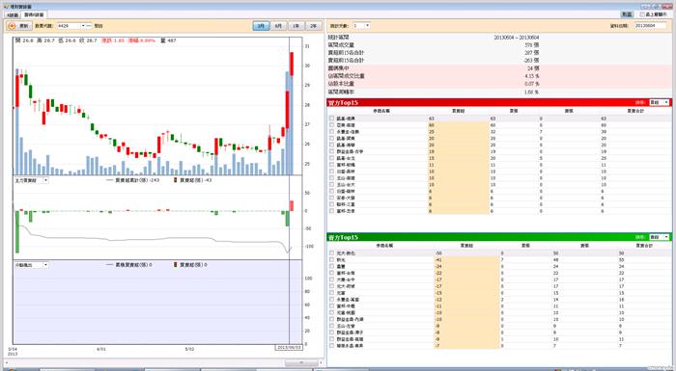Select the statistics value -263 張
Viewport: 676px width, 371px height.
click(531, 61)
